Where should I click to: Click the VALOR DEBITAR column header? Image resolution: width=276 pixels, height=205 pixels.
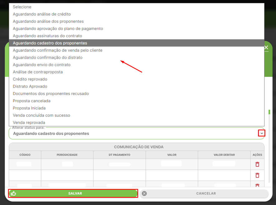(x=224, y=155)
